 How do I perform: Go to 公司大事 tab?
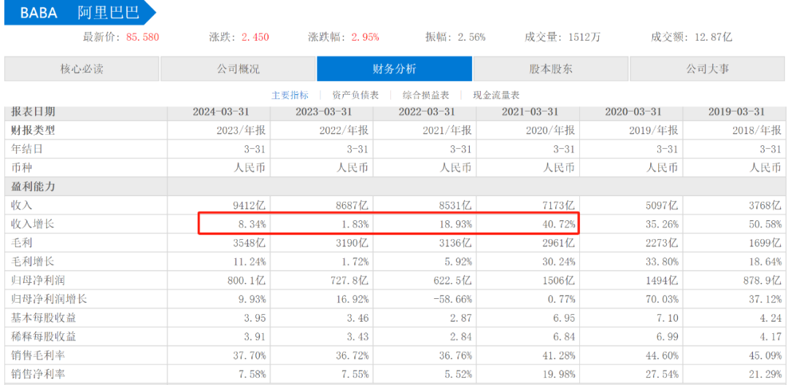coord(708,69)
